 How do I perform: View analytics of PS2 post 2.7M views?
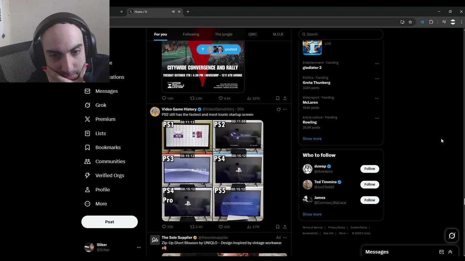253,227
